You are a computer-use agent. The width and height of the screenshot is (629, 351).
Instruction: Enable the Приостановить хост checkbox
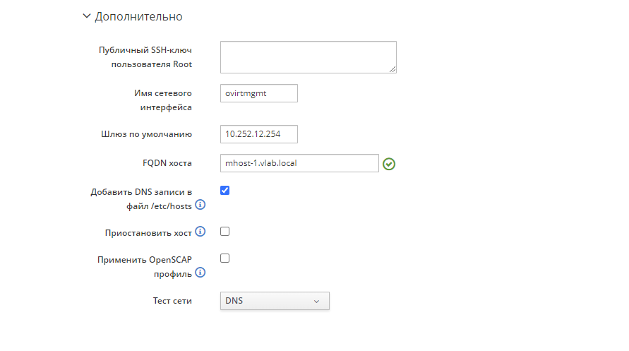[x=224, y=232]
